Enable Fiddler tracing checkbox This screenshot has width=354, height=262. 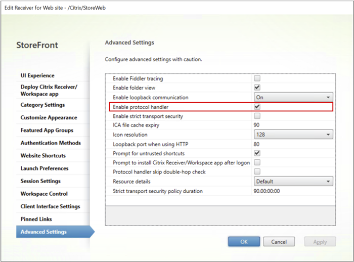point(257,78)
